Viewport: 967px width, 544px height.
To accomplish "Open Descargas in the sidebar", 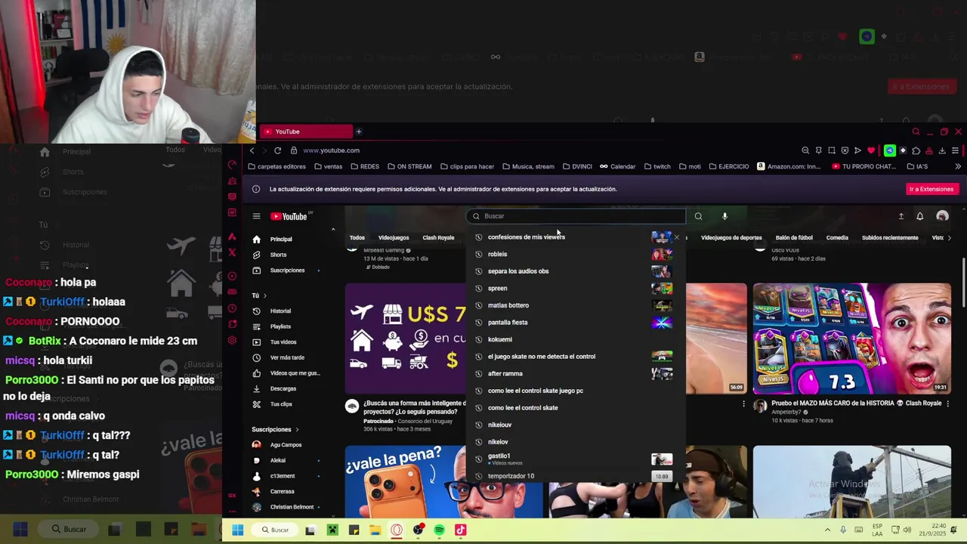I will click(283, 388).
